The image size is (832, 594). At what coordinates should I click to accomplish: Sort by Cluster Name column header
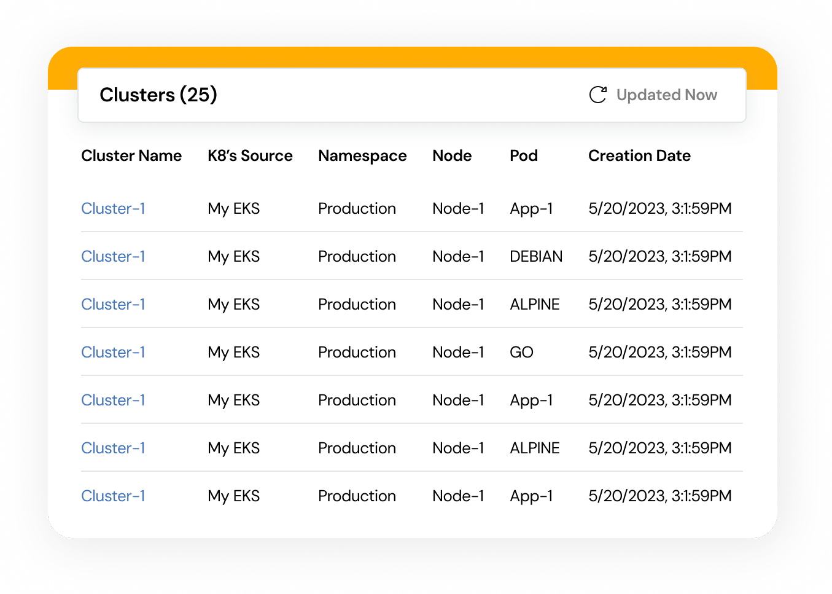pos(131,156)
